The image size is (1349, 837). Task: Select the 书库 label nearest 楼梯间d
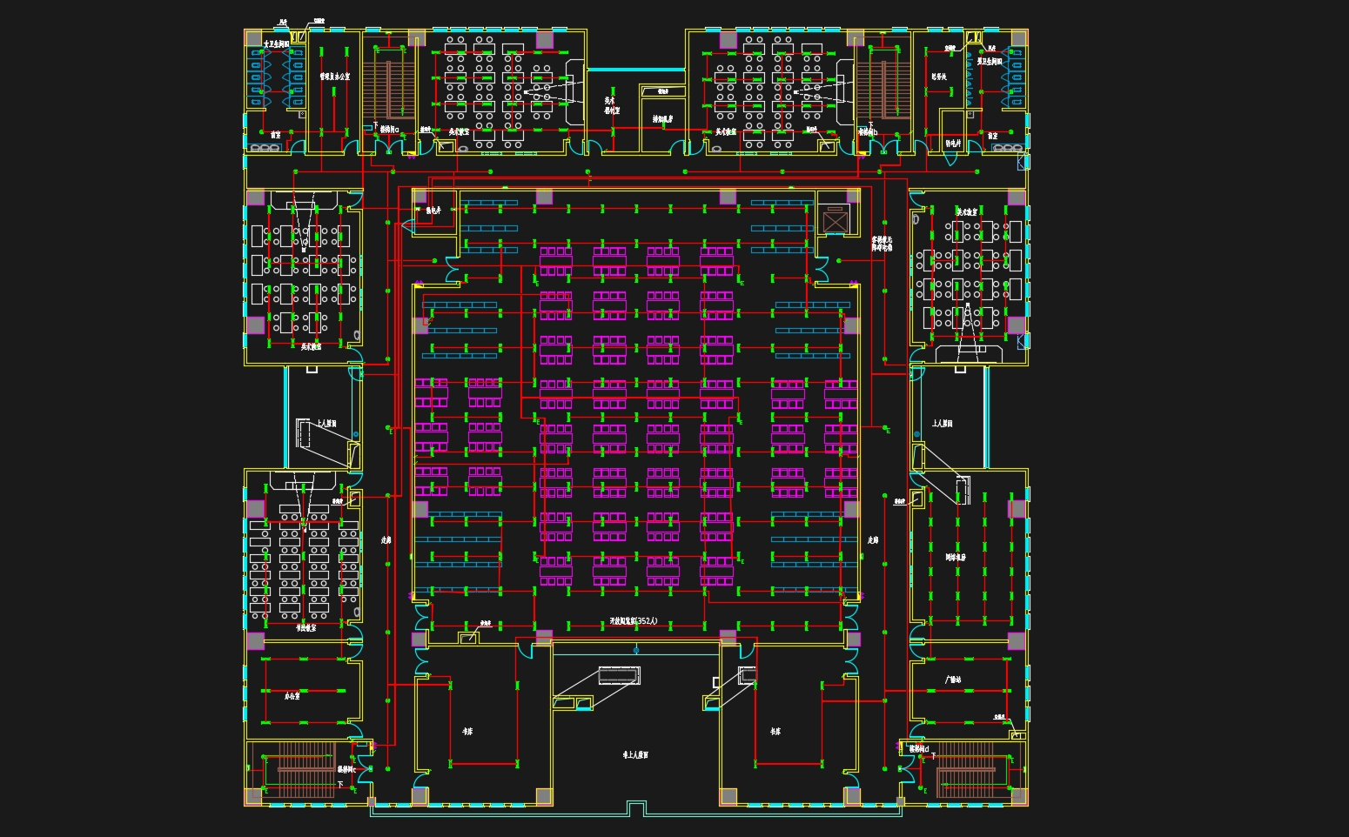click(775, 732)
